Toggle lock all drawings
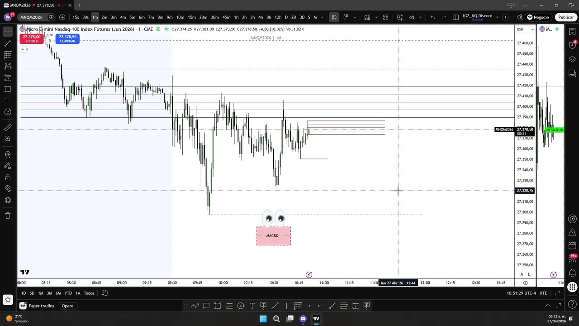The image size is (579, 326). coord(8,177)
